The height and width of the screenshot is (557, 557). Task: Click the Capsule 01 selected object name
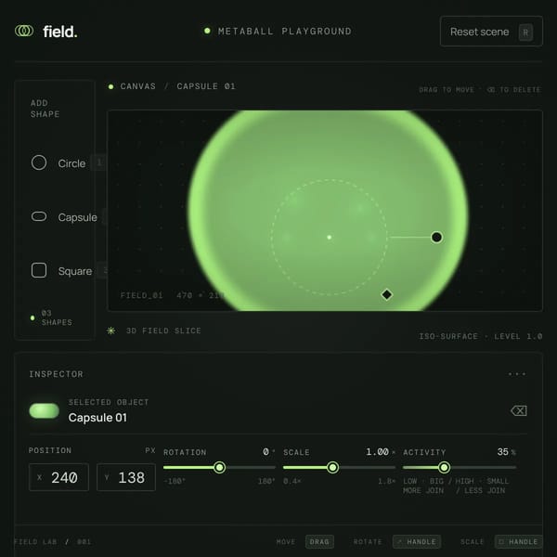point(97,418)
